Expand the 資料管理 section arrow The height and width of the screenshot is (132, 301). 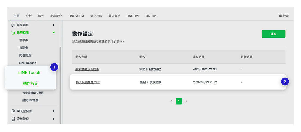(54, 119)
